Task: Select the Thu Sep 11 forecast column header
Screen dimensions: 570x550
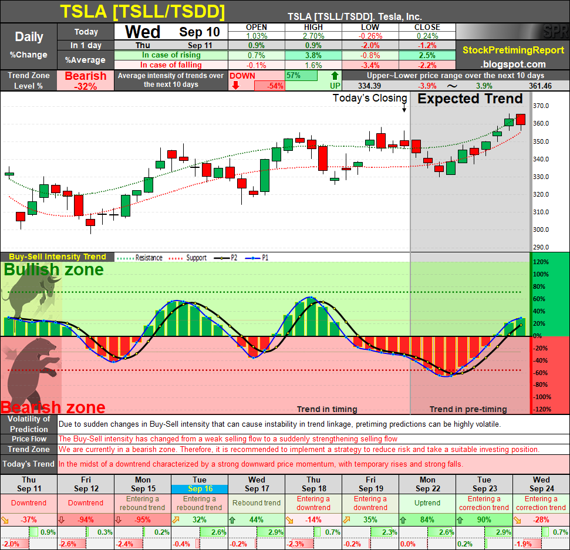Action: 29,484
